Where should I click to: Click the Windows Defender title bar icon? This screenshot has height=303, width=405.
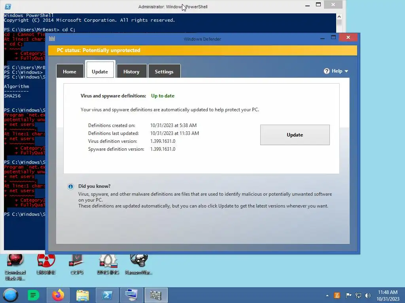[x=52, y=39]
